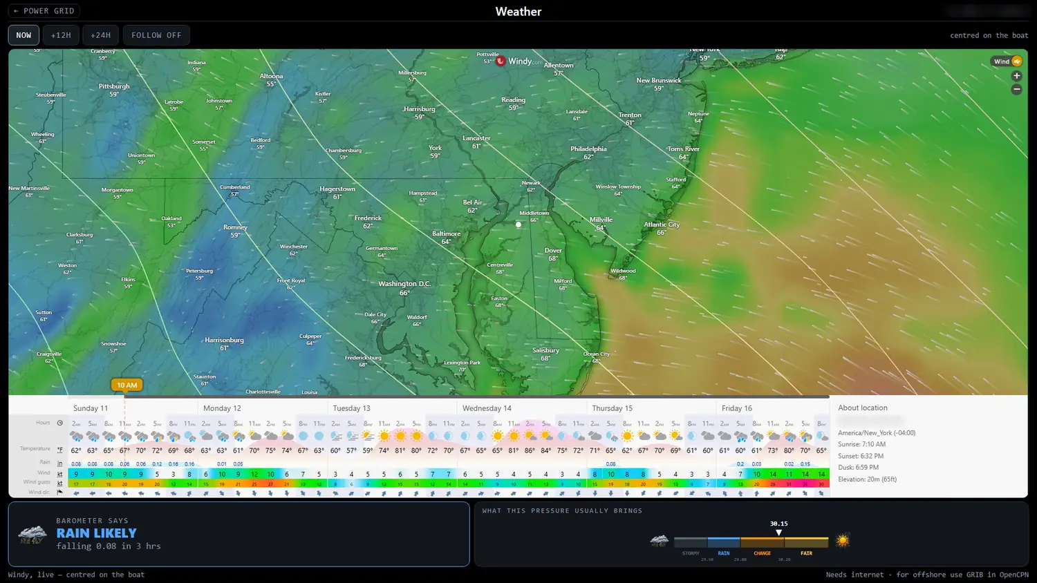Viewport: 1037px width, 583px height.
Task: Click the 30.15 pressure scale pointer
Action: coord(778,533)
